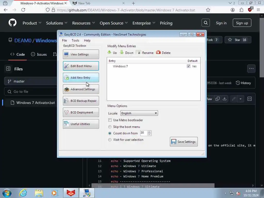Open the Locale English dropdown
Screen dimensions: 264x198
(x=139, y=113)
